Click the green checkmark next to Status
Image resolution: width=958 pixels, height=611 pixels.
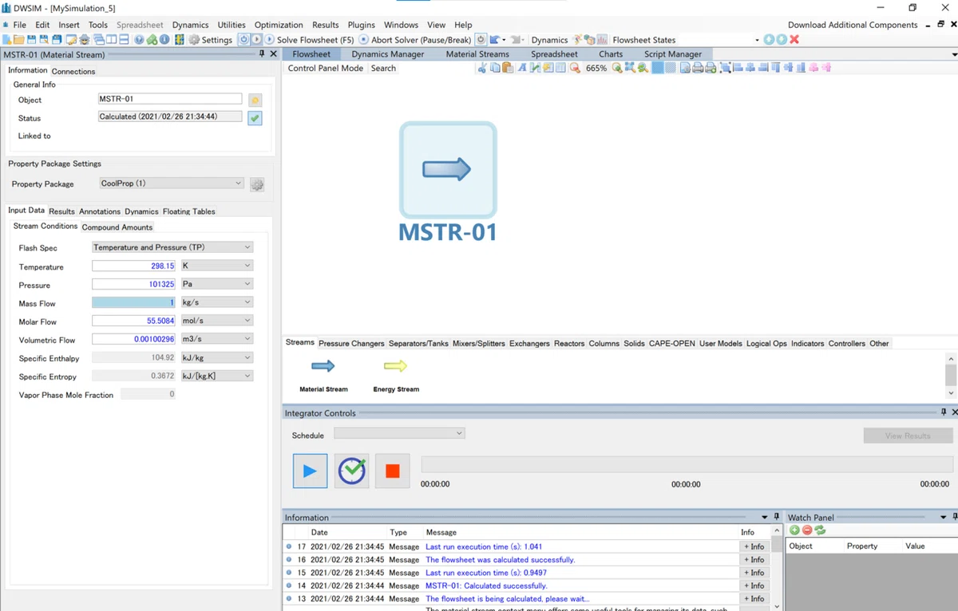pos(255,118)
